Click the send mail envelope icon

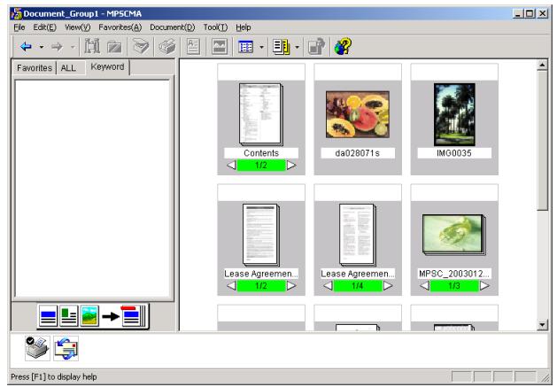point(66,348)
